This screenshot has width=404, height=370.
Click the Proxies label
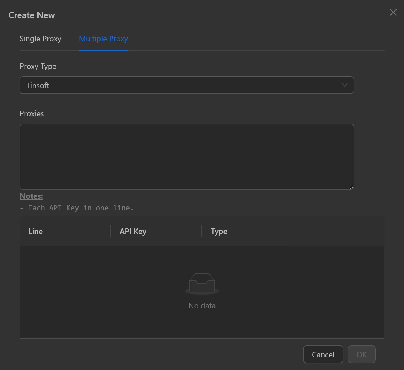pos(31,113)
